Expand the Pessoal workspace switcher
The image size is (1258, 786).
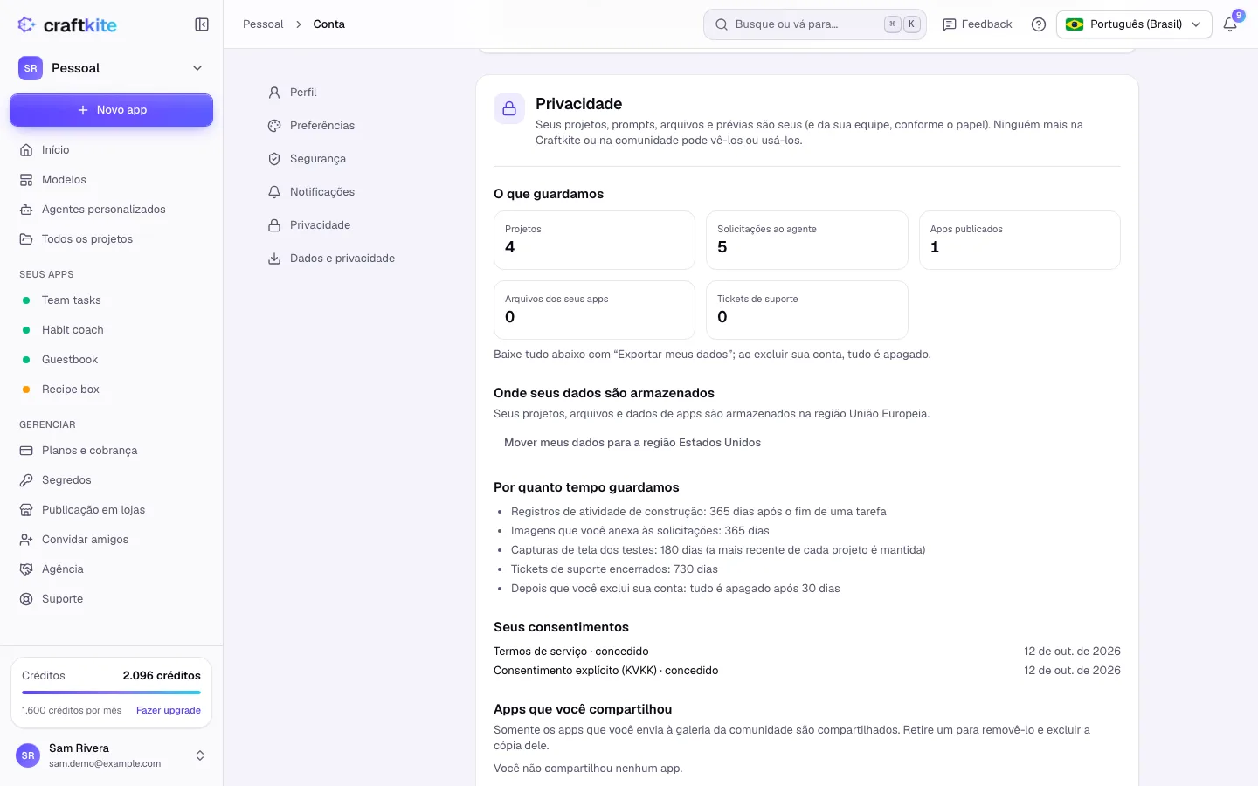[x=111, y=68]
